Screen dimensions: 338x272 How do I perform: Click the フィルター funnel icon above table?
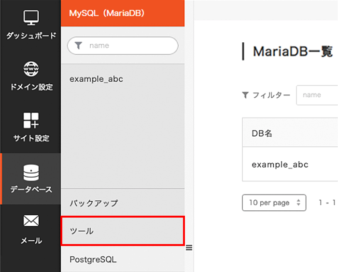coord(245,95)
